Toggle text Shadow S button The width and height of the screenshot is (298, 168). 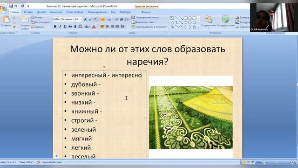pyautogui.click(x=75, y=27)
